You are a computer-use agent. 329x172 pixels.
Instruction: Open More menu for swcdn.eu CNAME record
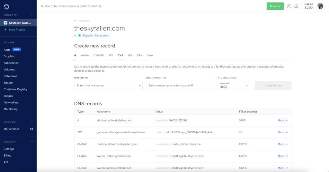(283, 168)
